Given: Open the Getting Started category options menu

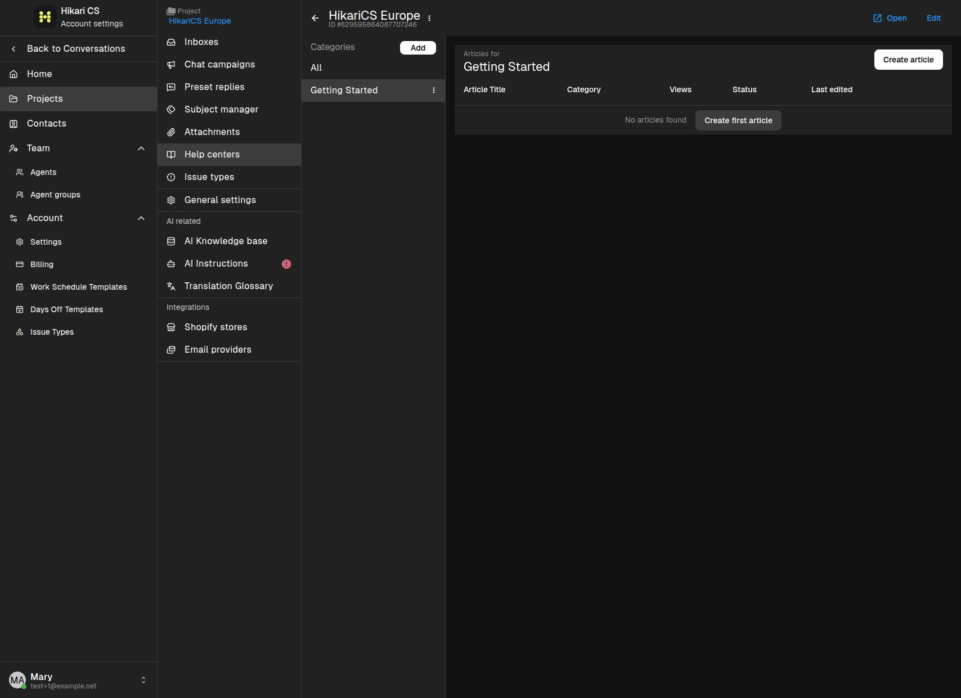Looking at the screenshot, I should pos(434,90).
